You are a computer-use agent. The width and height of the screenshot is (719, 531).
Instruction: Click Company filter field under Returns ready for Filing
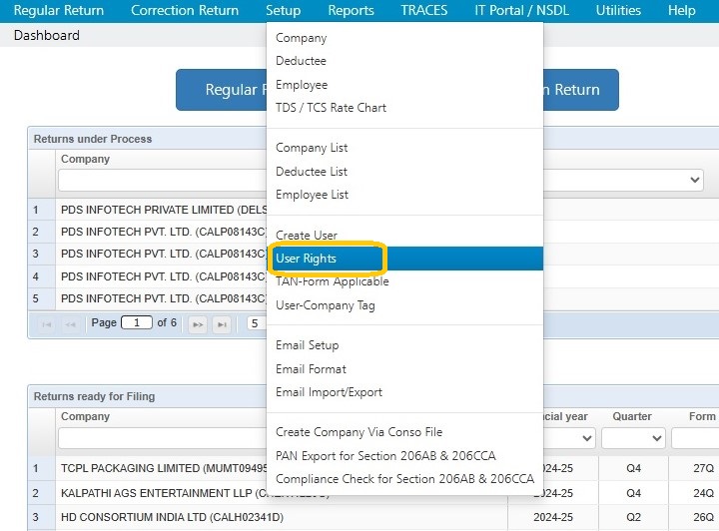[163, 438]
